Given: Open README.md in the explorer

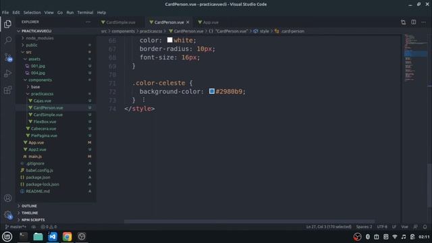Looking at the screenshot, I should point(38,191).
